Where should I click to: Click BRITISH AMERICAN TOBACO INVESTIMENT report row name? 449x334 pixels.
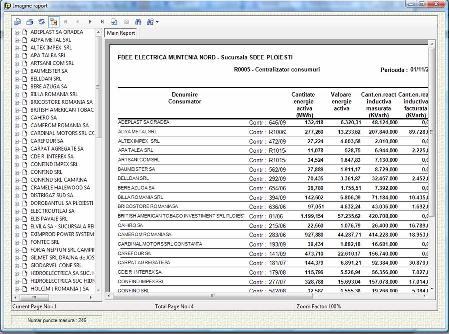tap(181, 216)
